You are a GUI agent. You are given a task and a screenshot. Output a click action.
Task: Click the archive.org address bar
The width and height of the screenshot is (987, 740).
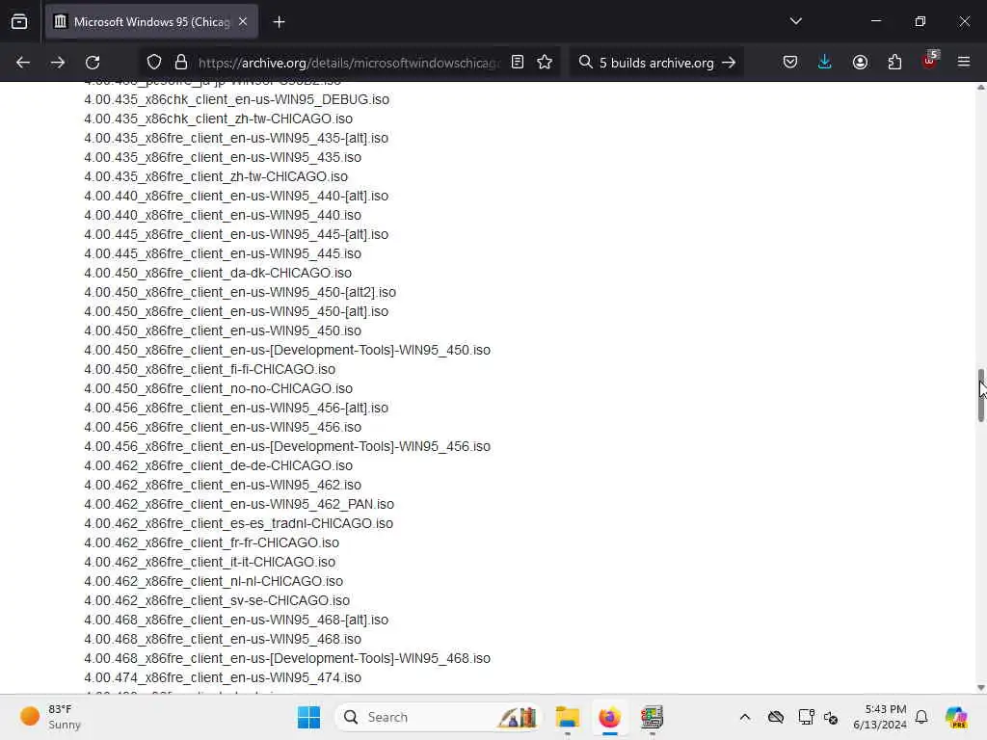pos(349,63)
